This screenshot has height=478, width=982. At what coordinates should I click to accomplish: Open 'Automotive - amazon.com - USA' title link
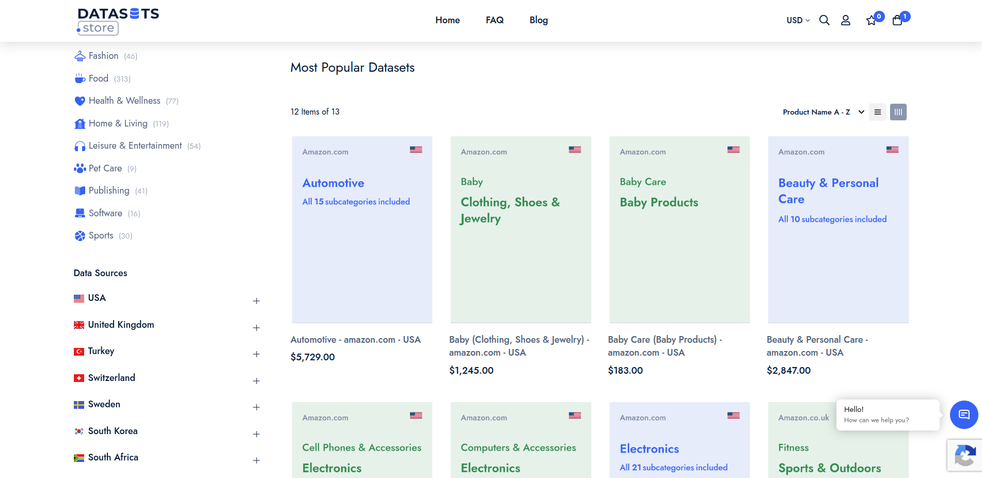[356, 340]
